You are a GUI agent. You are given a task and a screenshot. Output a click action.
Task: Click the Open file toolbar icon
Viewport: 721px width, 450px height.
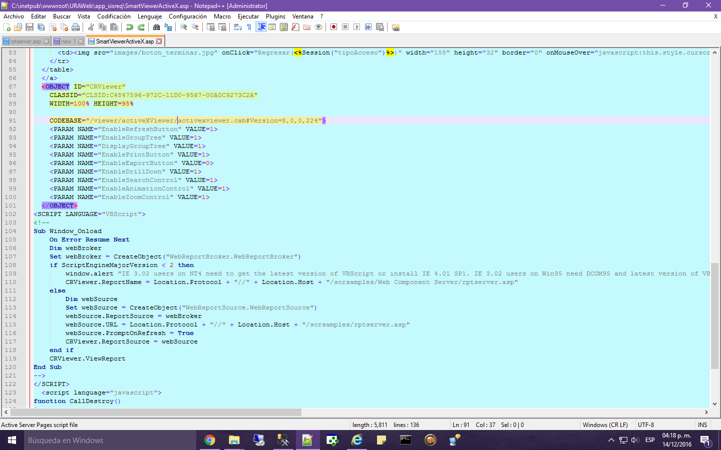(18, 27)
